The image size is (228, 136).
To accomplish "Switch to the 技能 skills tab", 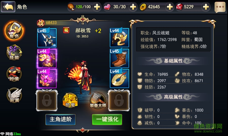I will (14, 52).
